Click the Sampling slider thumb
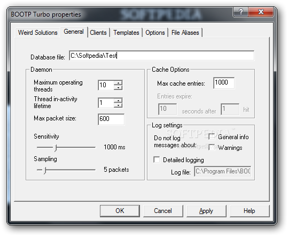This screenshot has width=288, height=236. click(x=44, y=170)
